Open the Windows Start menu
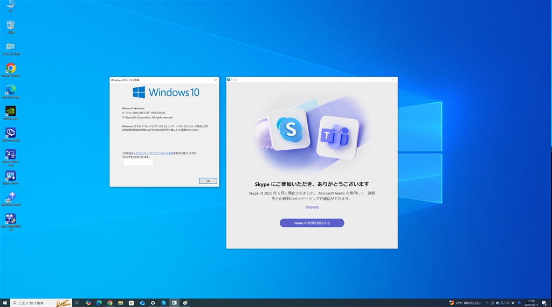 5,303
